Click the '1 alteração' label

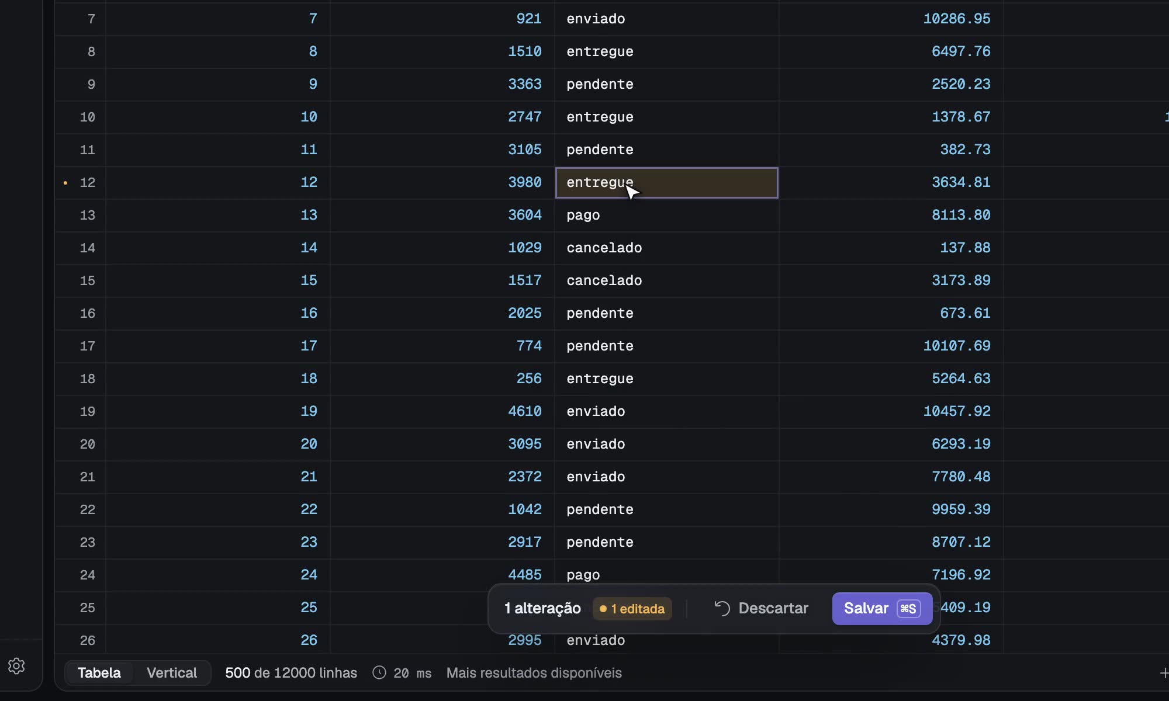click(542, 609)
